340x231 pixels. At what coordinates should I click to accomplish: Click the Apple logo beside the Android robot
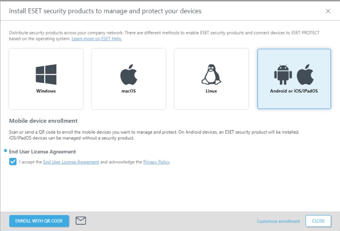[x=305, y=75]
